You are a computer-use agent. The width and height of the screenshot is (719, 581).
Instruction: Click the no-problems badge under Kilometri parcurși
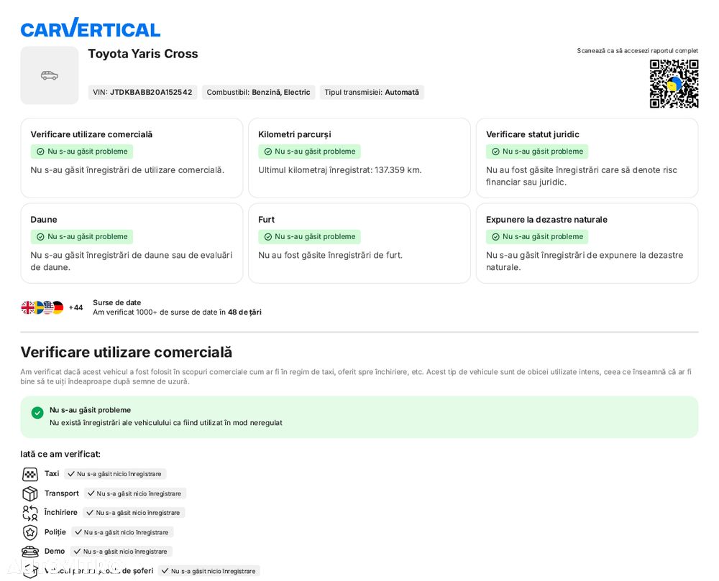coord(309,152)
